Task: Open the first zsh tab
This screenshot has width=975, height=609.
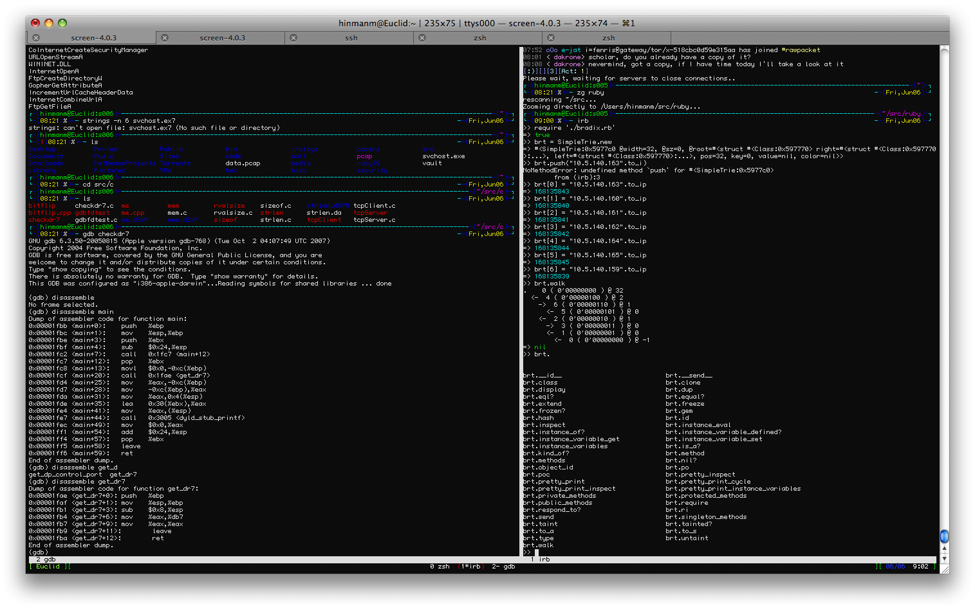Action: tap(479, 38)
